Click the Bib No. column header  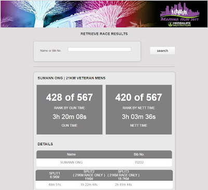(x=139, y=154)
